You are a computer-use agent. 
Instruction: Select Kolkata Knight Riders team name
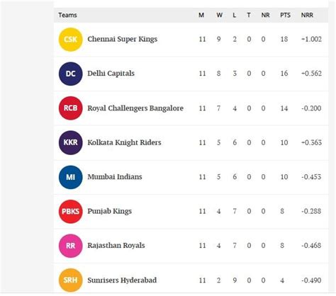tap(124, 142)
